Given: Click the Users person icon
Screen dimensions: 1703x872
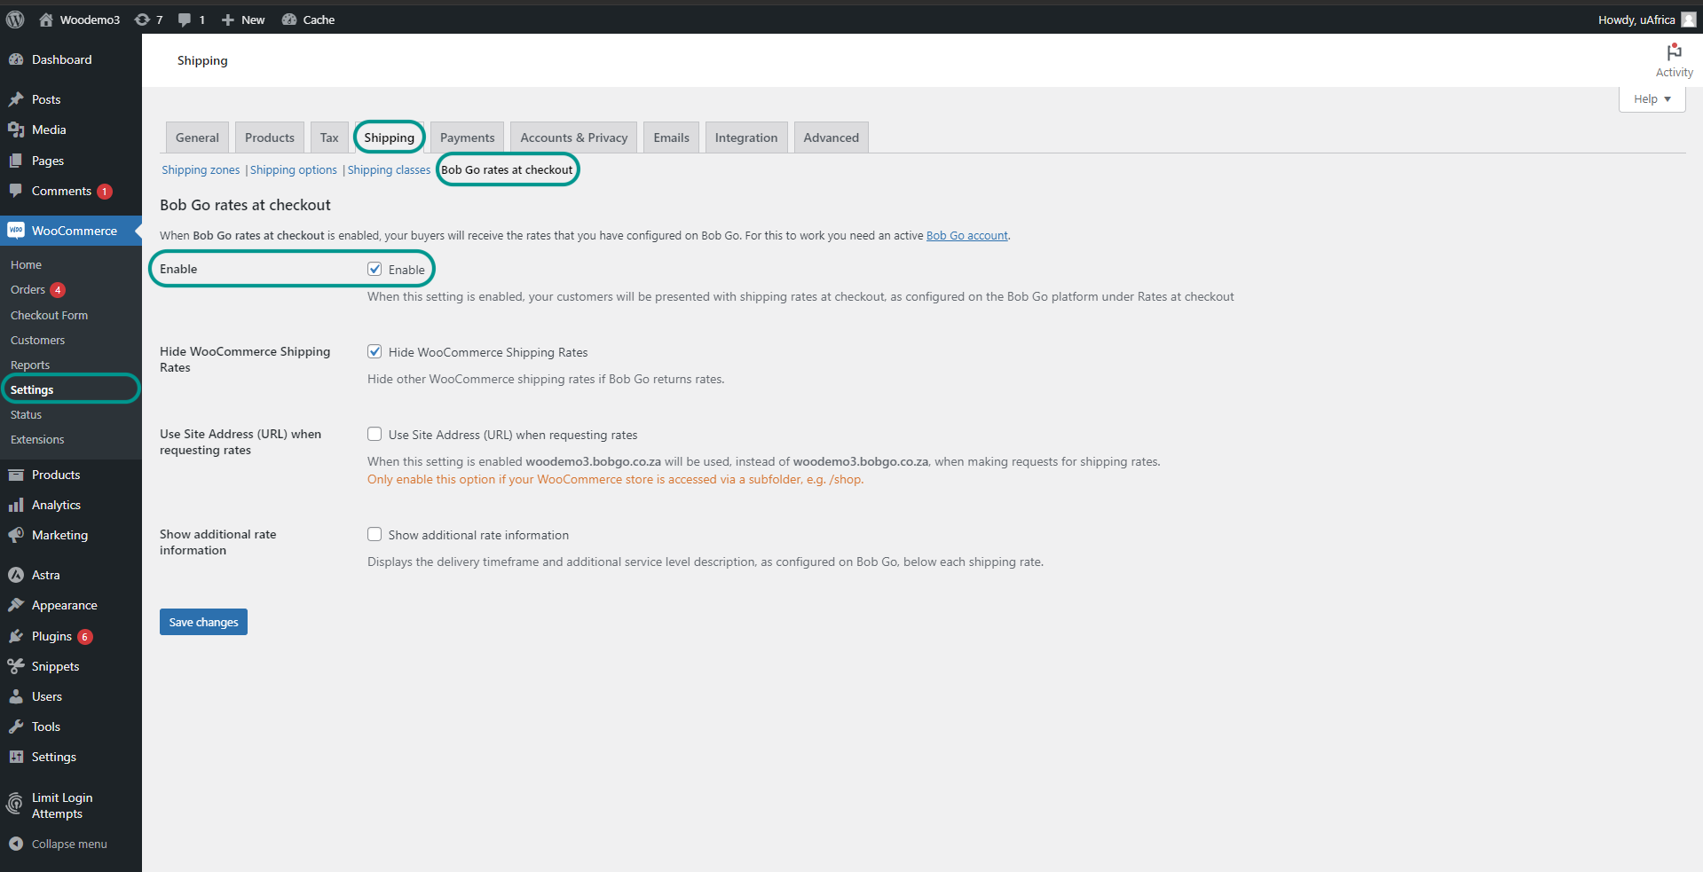Looking at the screenshot, I should [16, 696].
